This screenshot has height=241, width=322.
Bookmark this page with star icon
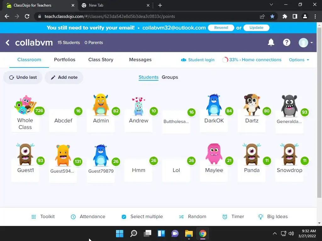(272, 16)
